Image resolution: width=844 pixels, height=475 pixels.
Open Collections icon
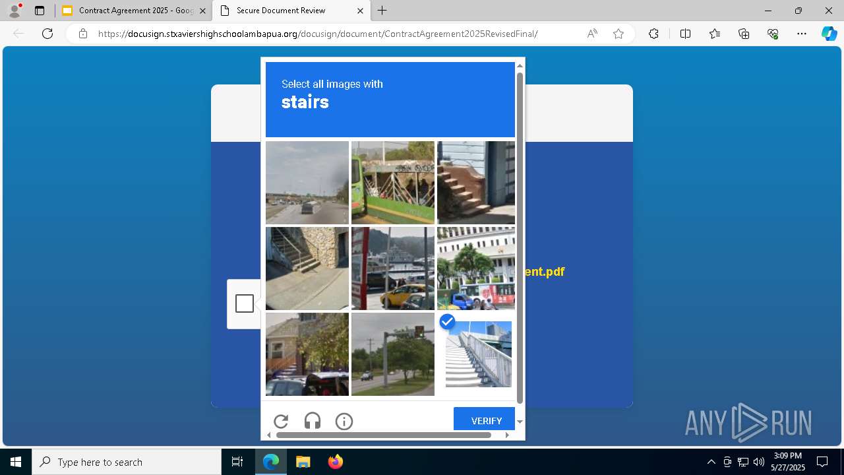coord(744,34)
